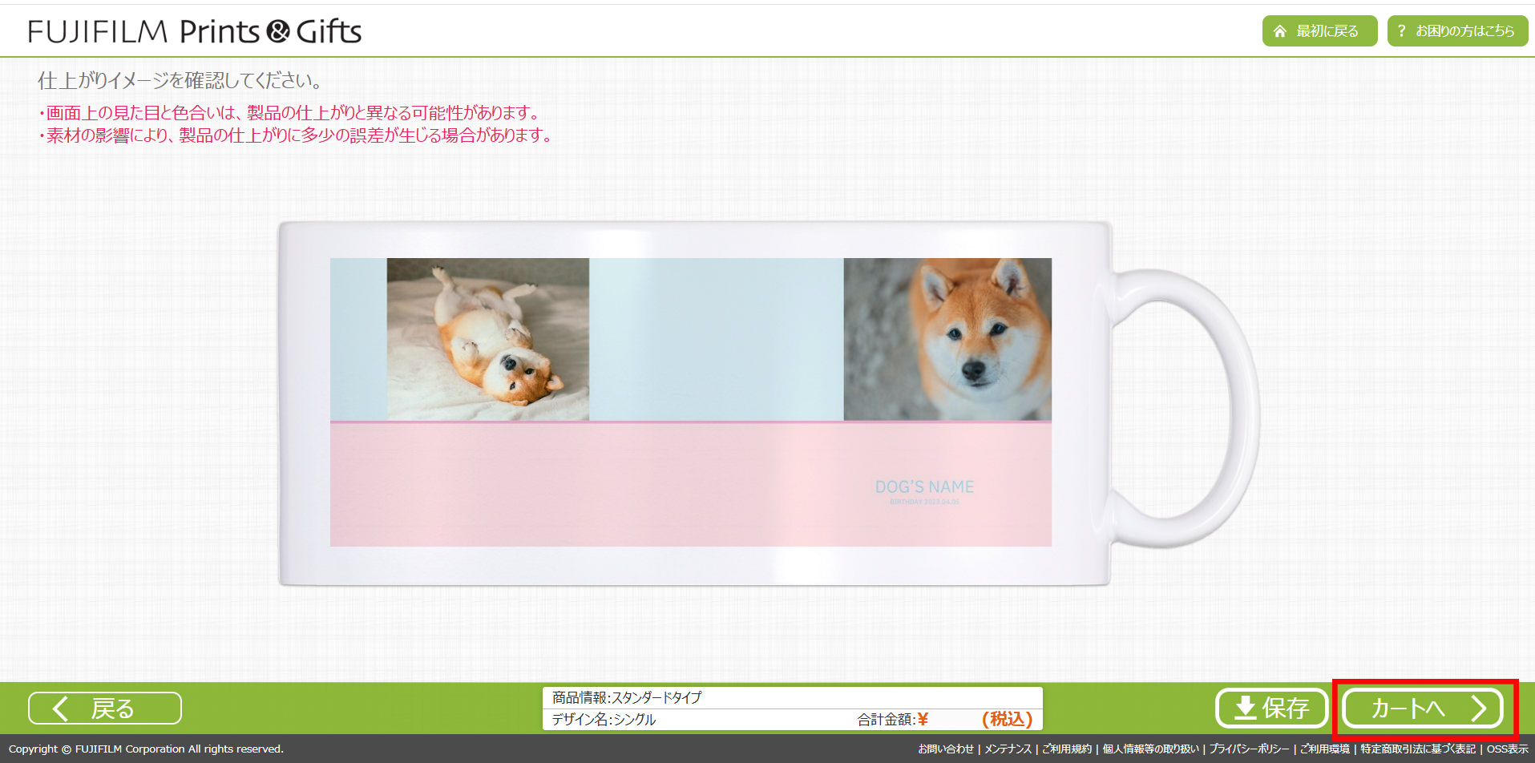Click the FUJIFILM Prints & Gifts logo
This screenshot has height=763, width=1535.
(195, 31)
